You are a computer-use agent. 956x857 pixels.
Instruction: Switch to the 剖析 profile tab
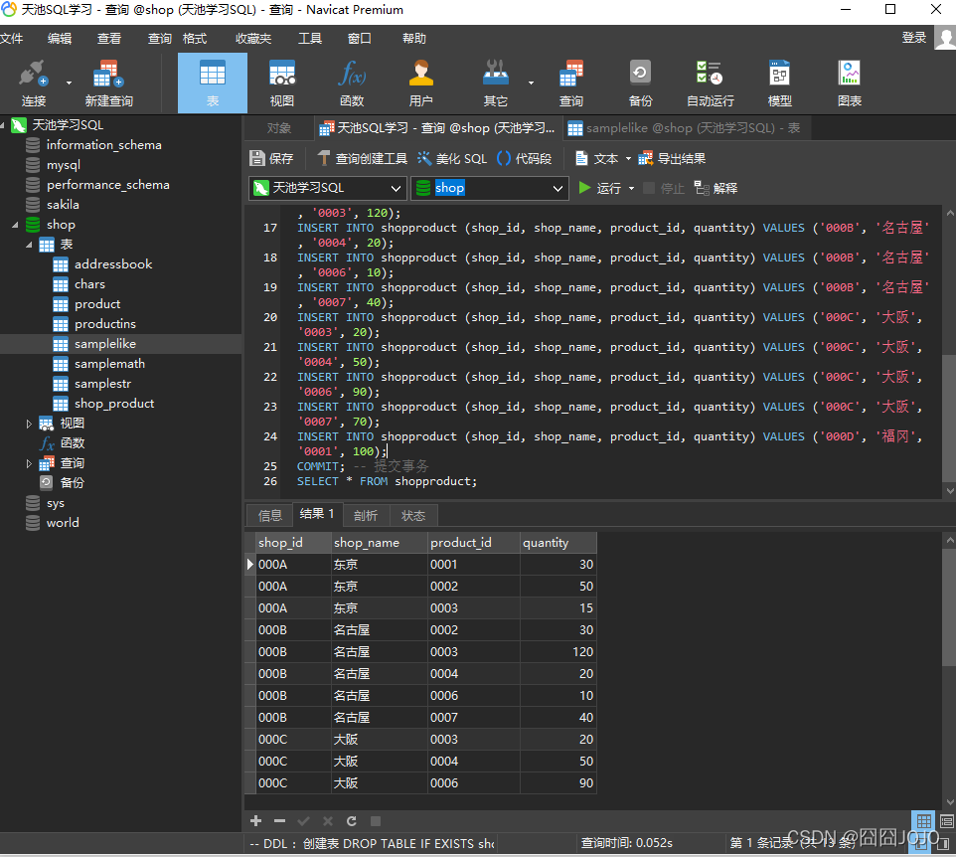(365, 515)
